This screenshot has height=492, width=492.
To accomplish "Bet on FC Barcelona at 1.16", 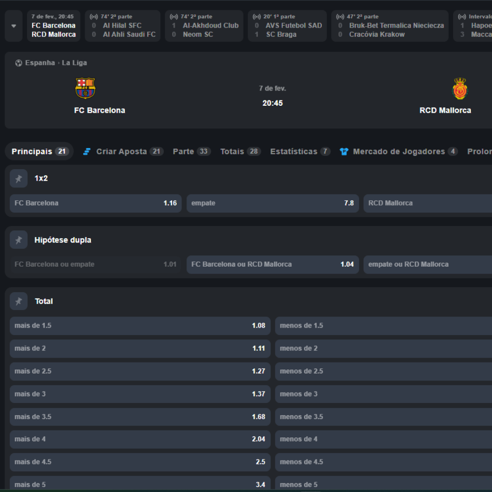I will pos(96,203).
